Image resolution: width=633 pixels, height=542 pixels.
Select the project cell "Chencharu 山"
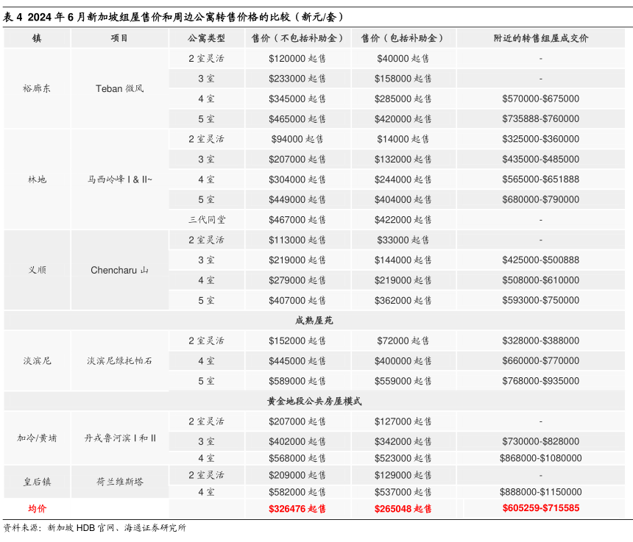point(119,270)
